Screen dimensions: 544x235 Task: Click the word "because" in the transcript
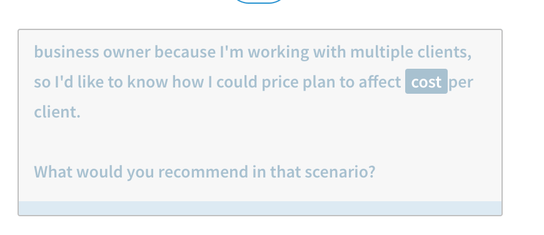pos(185,52)
